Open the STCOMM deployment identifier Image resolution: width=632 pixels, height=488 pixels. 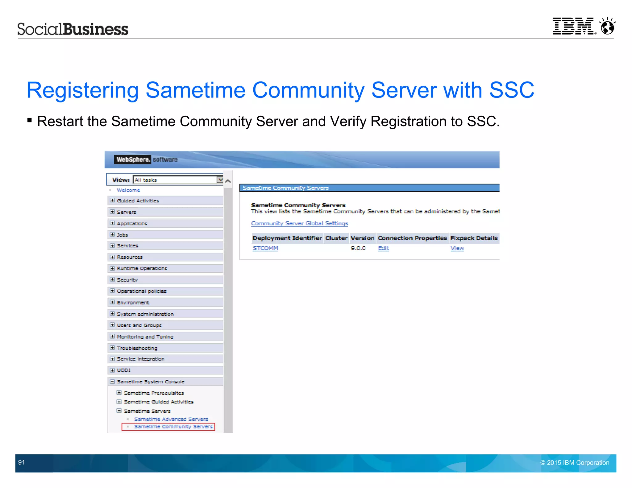[265, 248]
